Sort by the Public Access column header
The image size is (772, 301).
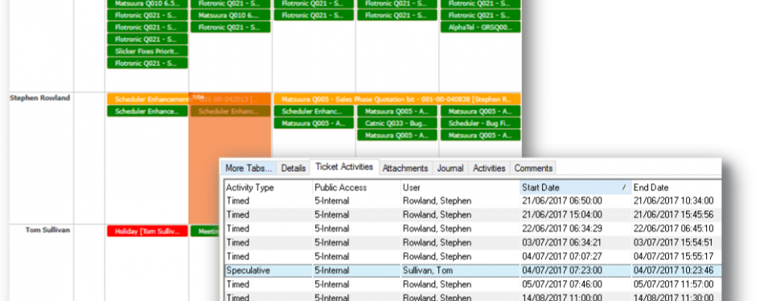click(x=357, y=187)
